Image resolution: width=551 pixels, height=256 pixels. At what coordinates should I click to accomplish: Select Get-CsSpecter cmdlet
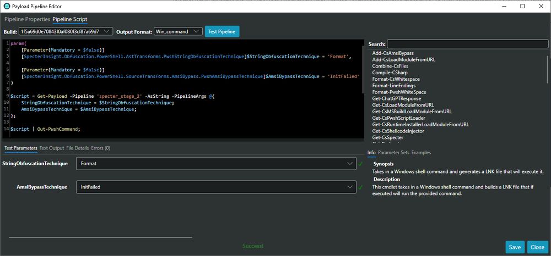tap(387, 138)
